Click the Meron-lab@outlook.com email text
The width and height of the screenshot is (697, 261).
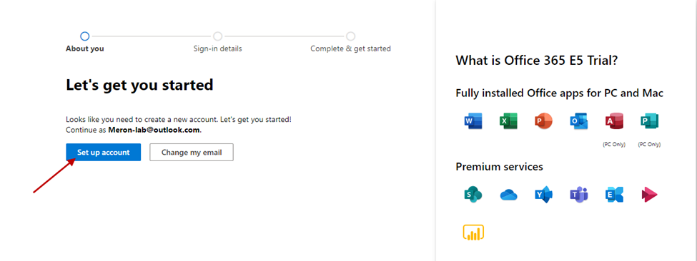154,130
